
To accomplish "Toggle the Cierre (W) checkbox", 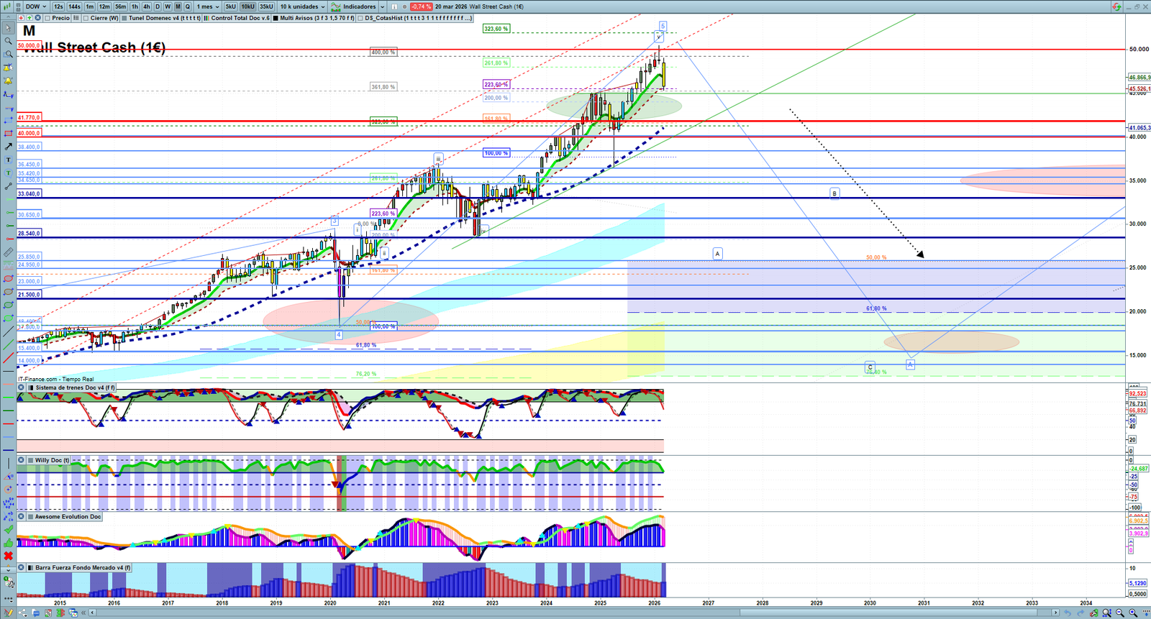I will pyautogui.click(x=86, y=18).
